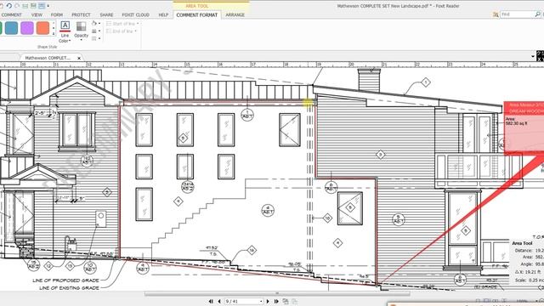
Task: Open the HELP ribbon tab
Action: pyautogui.click(x=163, y=15)
